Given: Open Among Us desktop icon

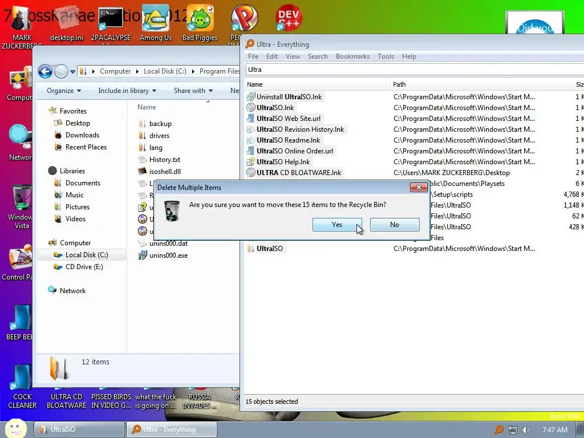Looking at the screenshot, I should [155, 23].
